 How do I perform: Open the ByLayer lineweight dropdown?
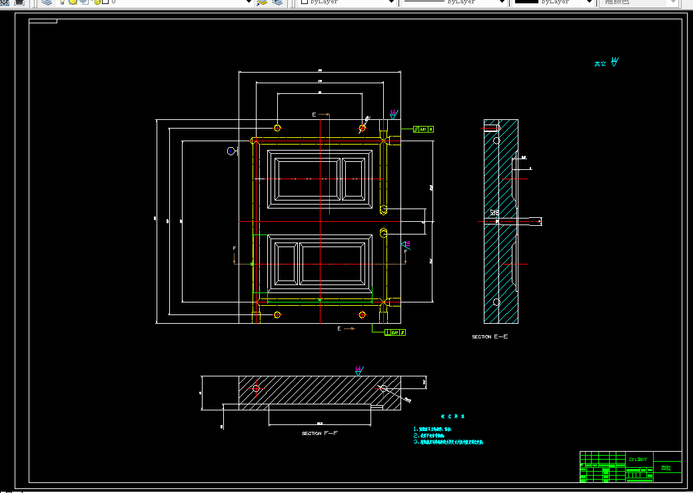point(552,2)
